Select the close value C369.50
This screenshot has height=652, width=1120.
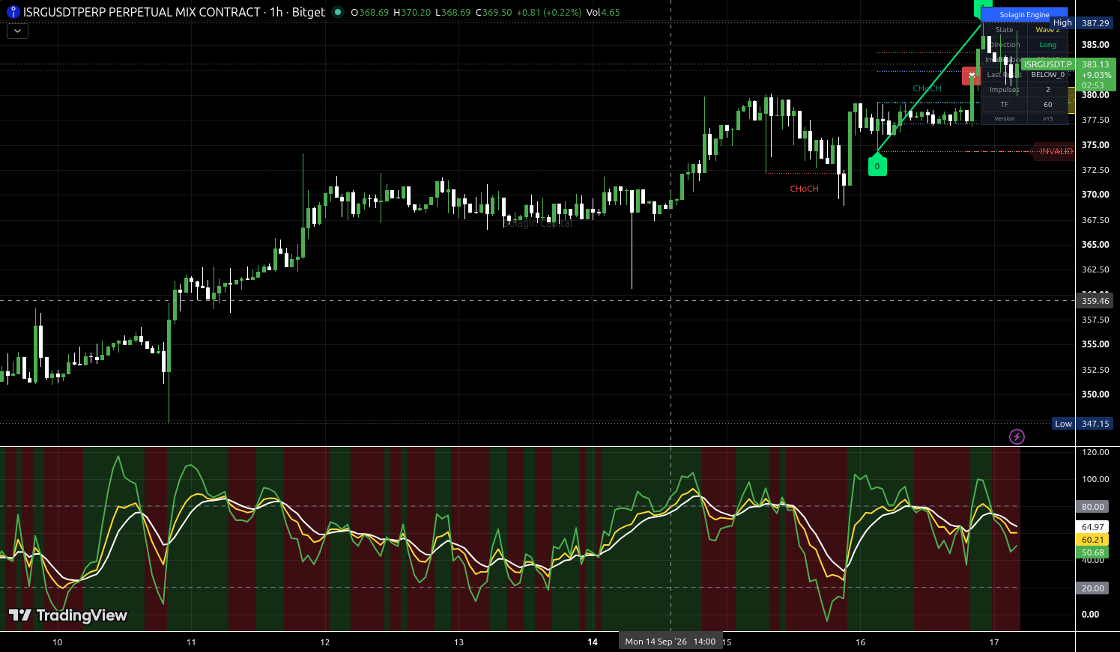494,12
